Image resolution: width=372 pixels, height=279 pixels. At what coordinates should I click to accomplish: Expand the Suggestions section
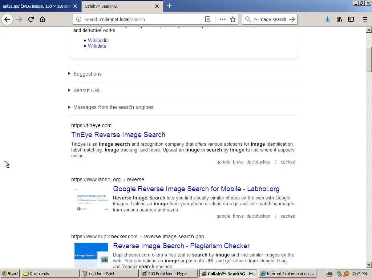click(87, 74)
